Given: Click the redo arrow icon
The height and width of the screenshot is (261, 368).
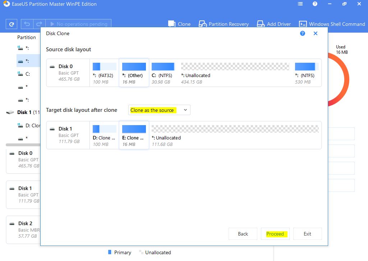Looking at the screenshot, I should click(x=39, y=24).
